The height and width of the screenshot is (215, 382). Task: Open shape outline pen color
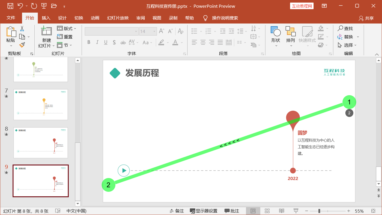pyautogui.click(x=321, y=37)
